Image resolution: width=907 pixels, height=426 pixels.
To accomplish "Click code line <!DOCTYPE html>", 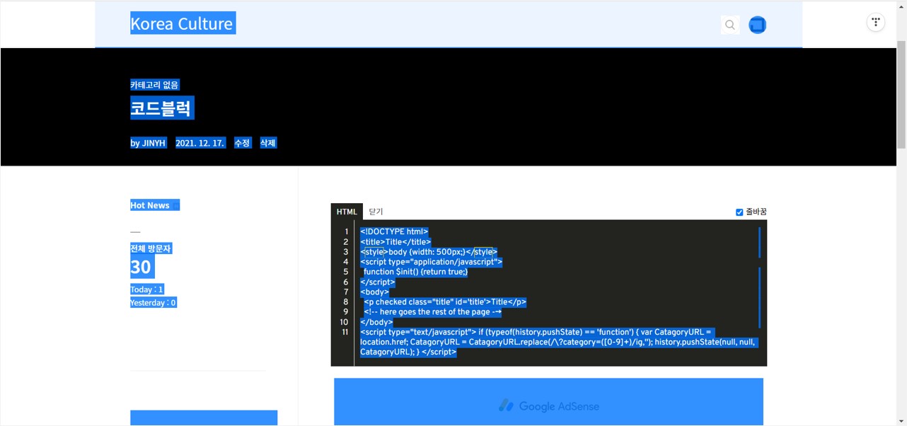I will (394, 231).
